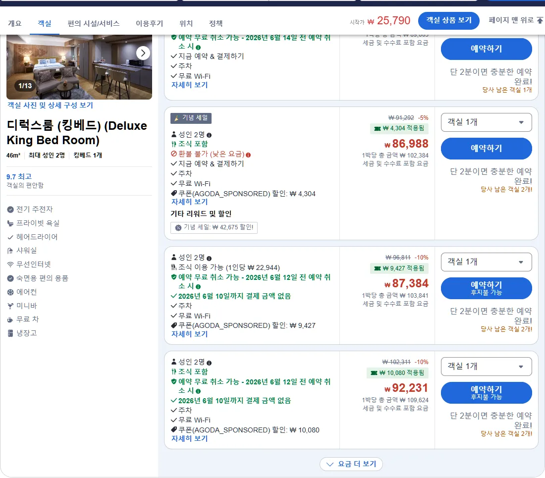Click free-cancellation info icon in ₩87,384 rate
Image resolution: width=545 pixels, height=478 pixels.
[x=198, y=287]
